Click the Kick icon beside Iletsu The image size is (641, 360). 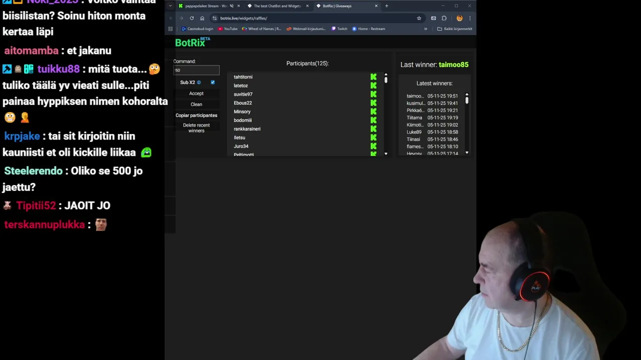point(374,137)
